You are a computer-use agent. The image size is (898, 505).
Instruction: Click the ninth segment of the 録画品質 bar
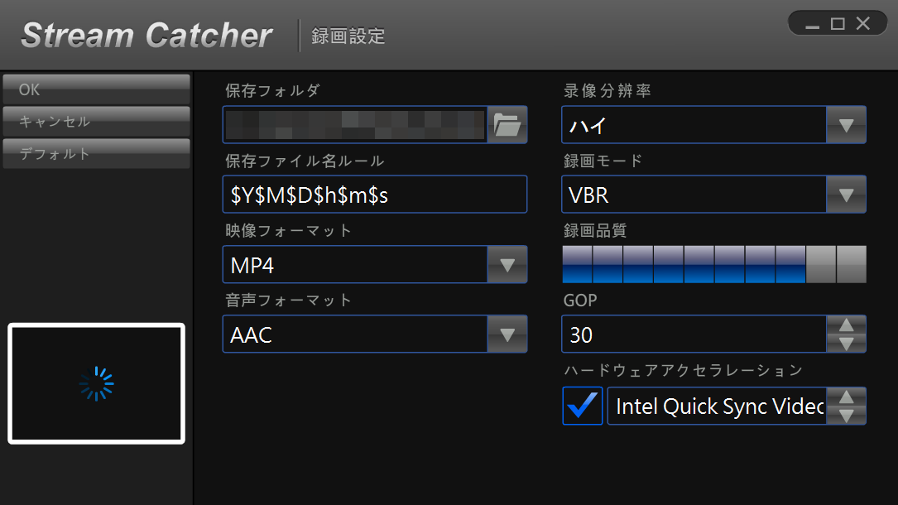tap(821, 265)
